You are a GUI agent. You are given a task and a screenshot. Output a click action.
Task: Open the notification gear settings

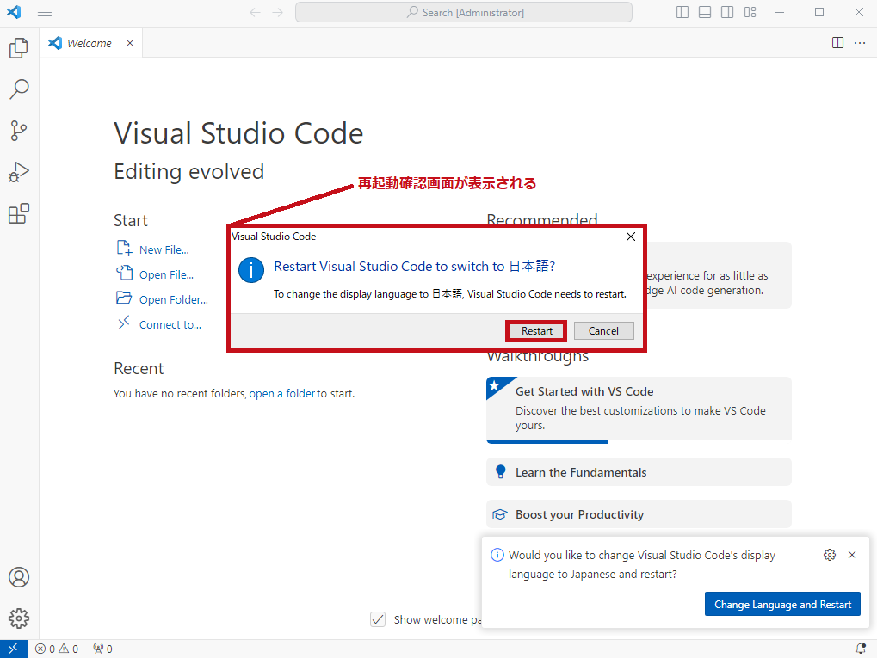tap(830, 555)
